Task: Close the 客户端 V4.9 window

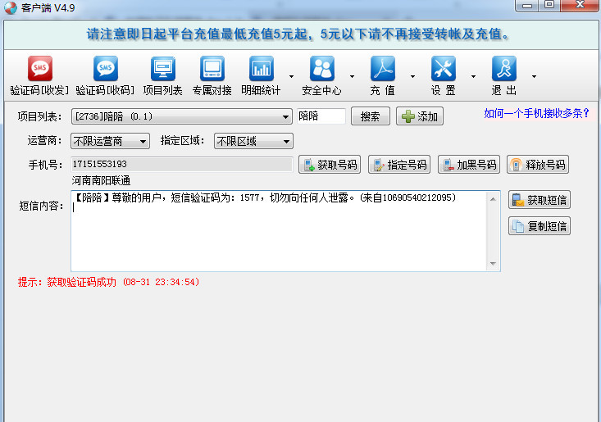Action: tap(580, 5)
